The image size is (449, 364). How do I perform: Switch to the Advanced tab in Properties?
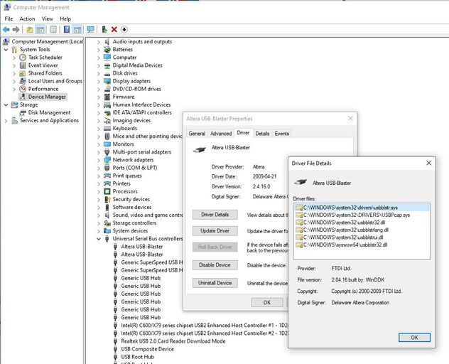pyautogui.click(x=221, y=134)
